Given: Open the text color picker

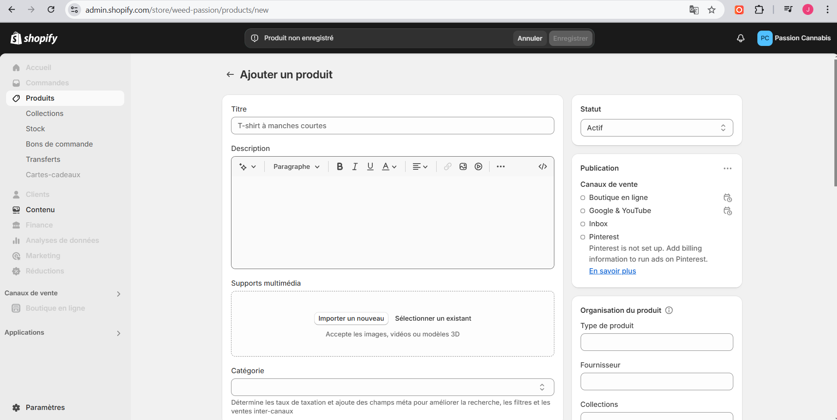Looking at the screenshot, I should click(389, 167).
